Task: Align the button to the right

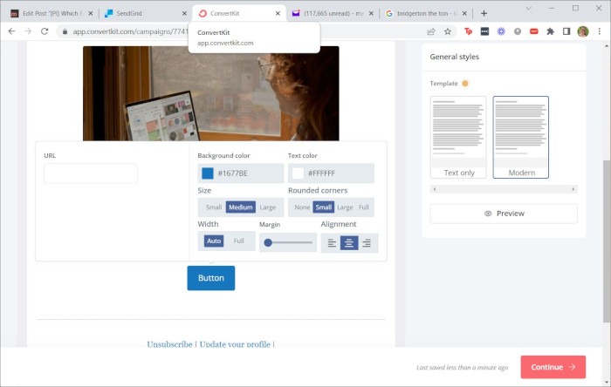Action: pyautogui.click(x=367, y=243)
